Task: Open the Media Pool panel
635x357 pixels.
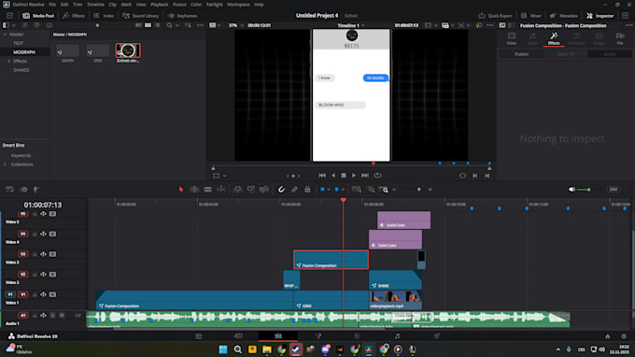Action: (x=38, y=16)
